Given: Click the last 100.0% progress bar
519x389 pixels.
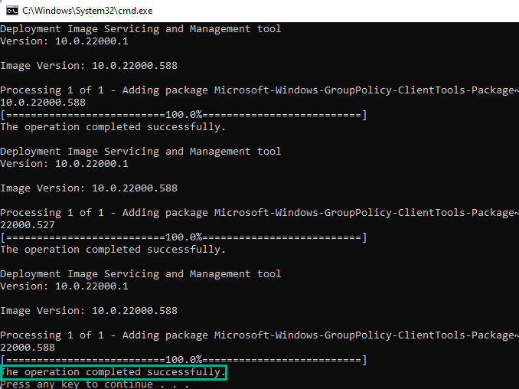Looking at the screenshot, I should coord(184,360).
